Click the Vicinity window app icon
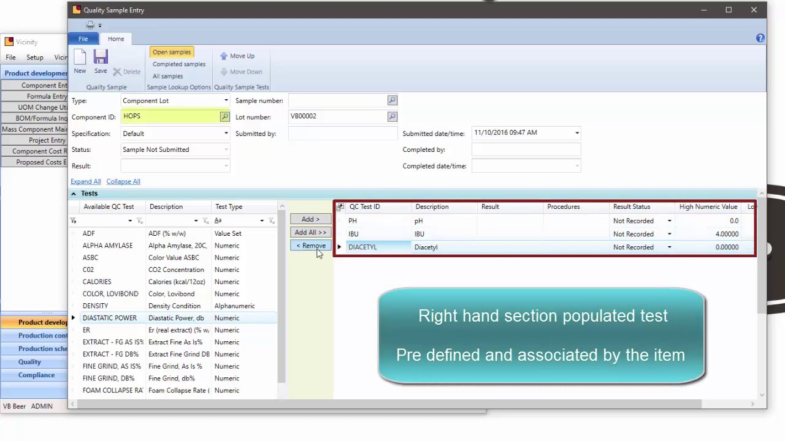785x441 pixels. coord(9,42)
